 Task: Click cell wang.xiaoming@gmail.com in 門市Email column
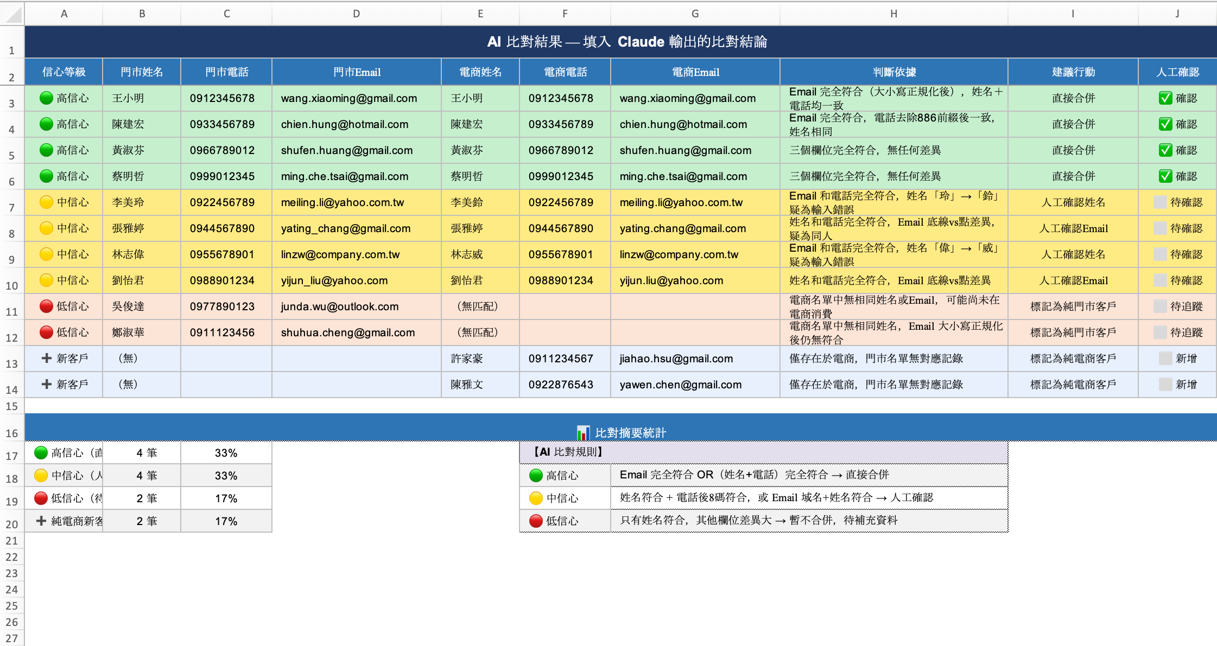pos(357,98)
